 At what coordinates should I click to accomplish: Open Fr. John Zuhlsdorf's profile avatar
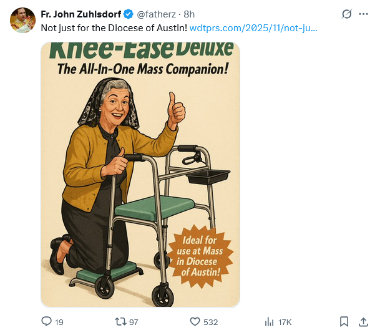click(x=22, y=20)
